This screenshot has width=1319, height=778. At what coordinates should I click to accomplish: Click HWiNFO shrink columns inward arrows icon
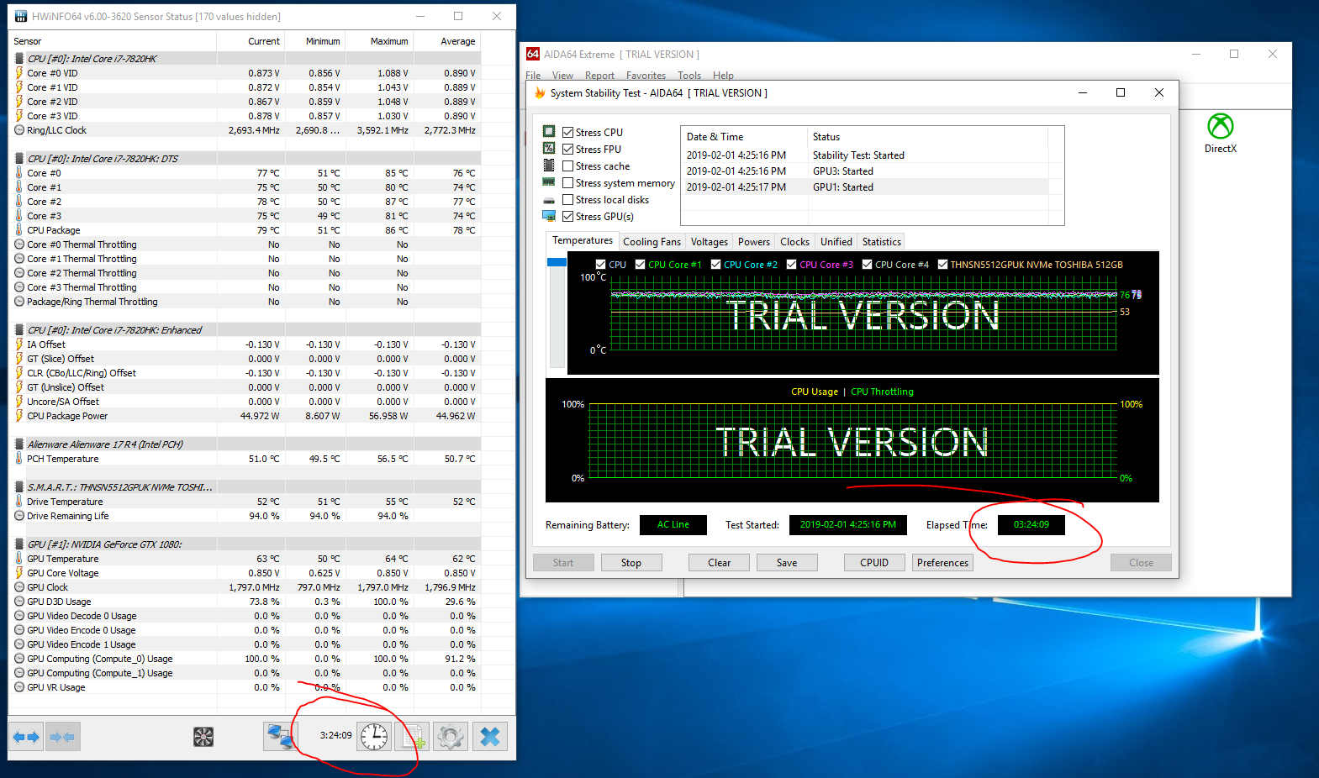pos(63,737)
